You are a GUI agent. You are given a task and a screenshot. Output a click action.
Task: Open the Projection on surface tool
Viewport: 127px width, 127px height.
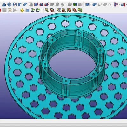[x=75, y=4]
